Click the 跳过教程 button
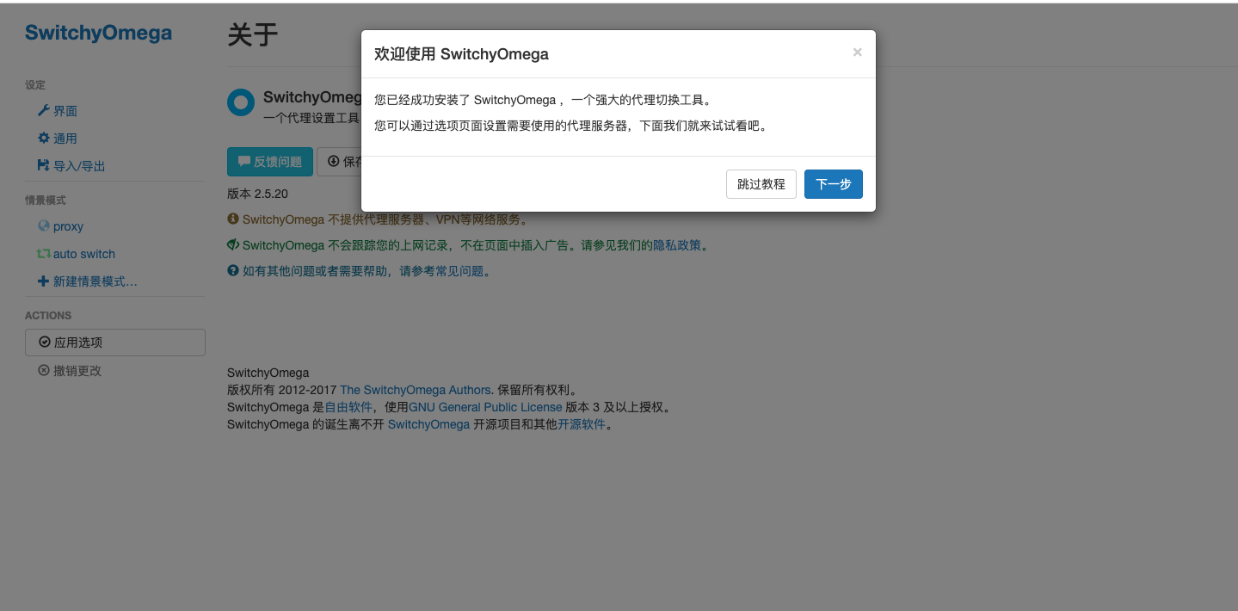 coord(761,184)
